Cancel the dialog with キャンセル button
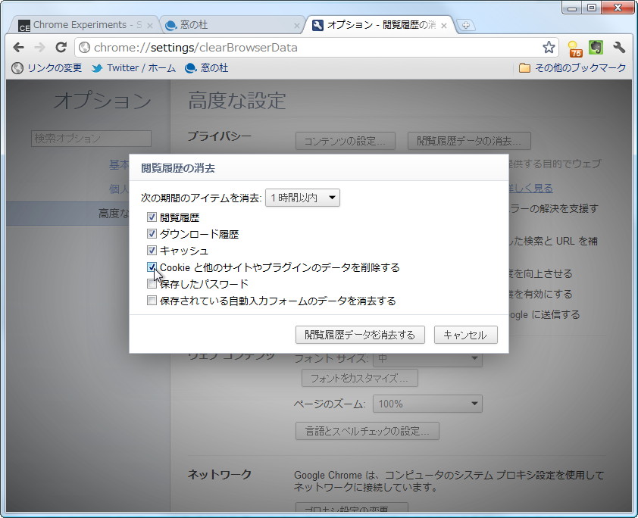Viewport: 638px width, 518px height. [464, 335]
